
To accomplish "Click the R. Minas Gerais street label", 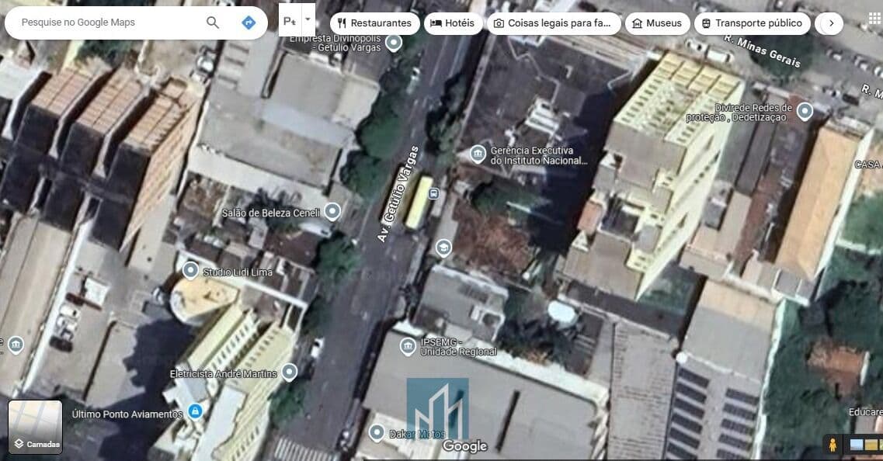I will pyautogui.click(x=763, y=50).
